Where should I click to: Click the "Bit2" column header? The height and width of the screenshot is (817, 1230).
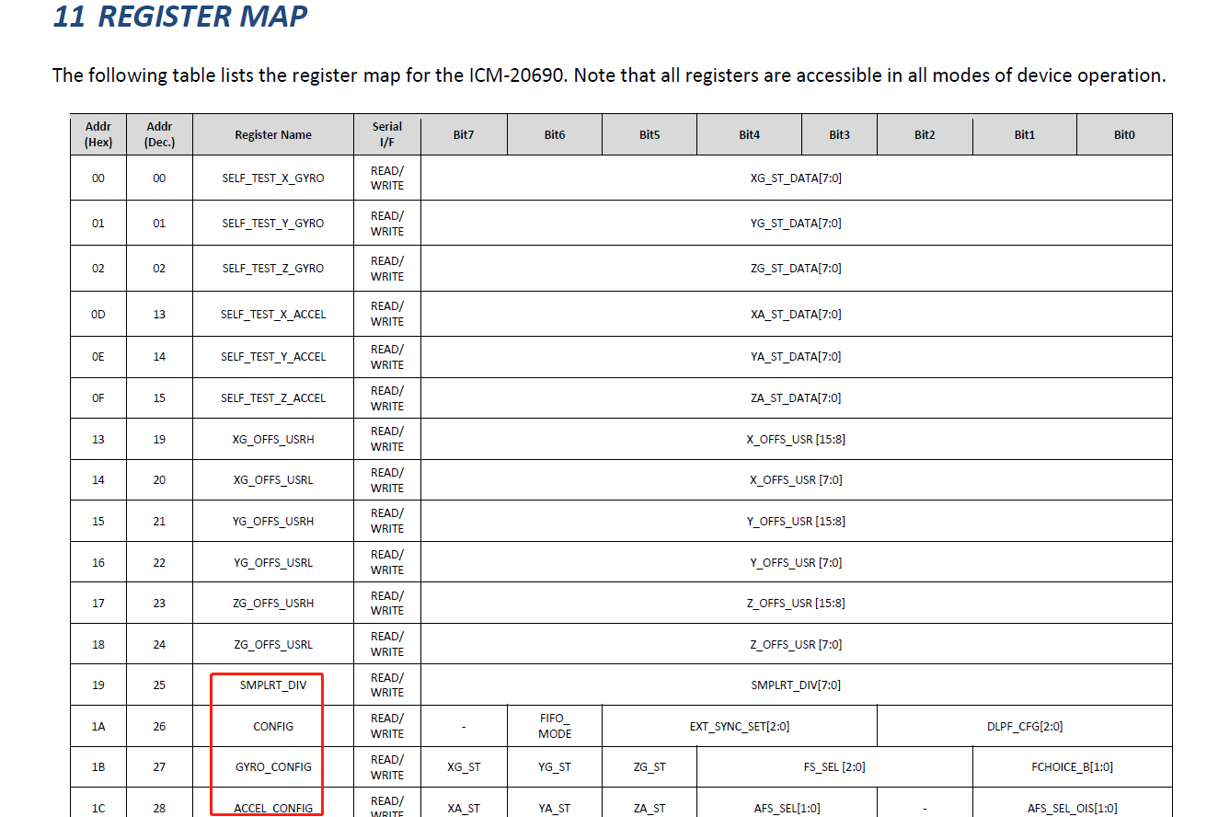[925, 134]
